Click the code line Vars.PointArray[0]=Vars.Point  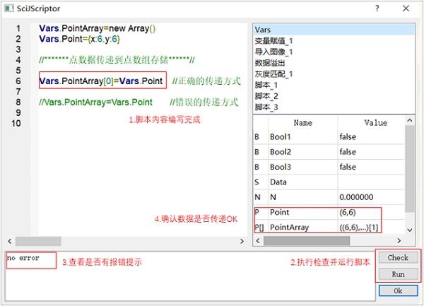point(102,81)
